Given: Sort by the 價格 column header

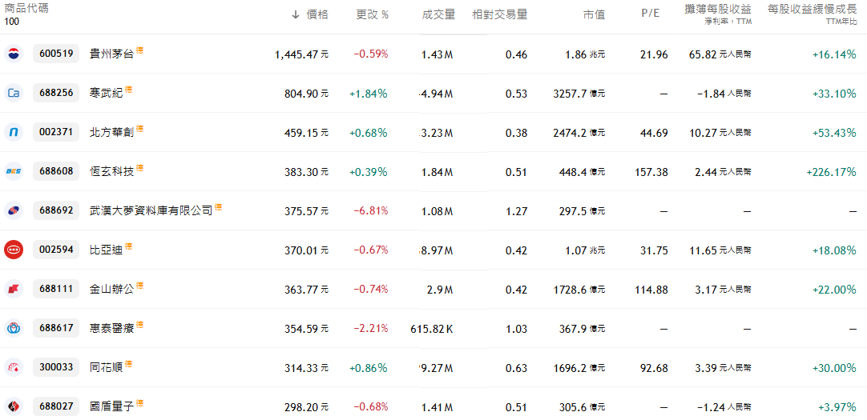Looking at the screenshot, I should click(x=317, y=15).
